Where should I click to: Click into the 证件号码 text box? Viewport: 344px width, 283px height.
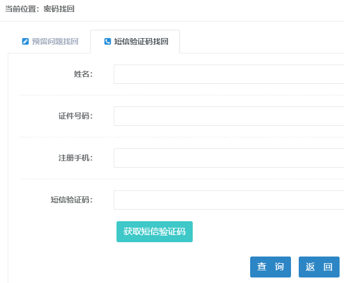click(x=229, y=116)
